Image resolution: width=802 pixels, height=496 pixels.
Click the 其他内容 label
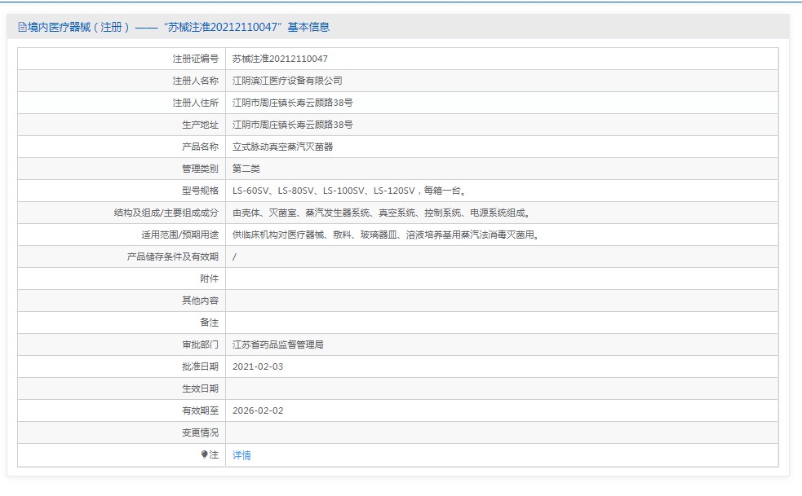click(x=200, y=301)
